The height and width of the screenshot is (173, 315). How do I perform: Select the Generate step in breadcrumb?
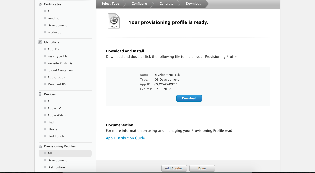tap(166, 4)
